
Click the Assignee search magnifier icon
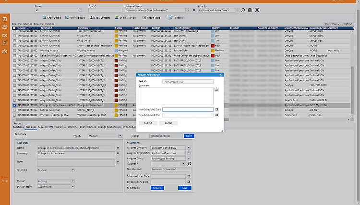click(x=189, y=164)
